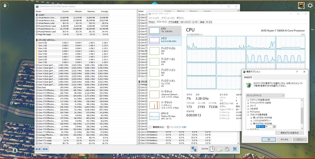315x159 pixels.
Task: Select ディスク 0 (D:) performance entry
Action: [x=165, y=51]
